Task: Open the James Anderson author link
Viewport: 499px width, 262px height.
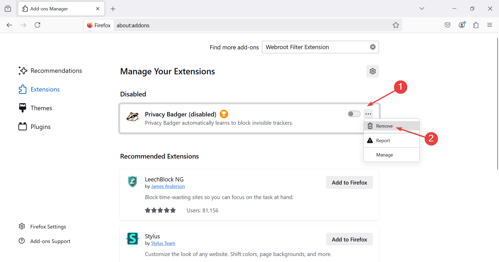Action: 168,186
